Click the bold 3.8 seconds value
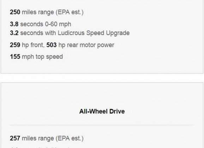Viewport: 204px width, 148px height. [x=14, y=24]
